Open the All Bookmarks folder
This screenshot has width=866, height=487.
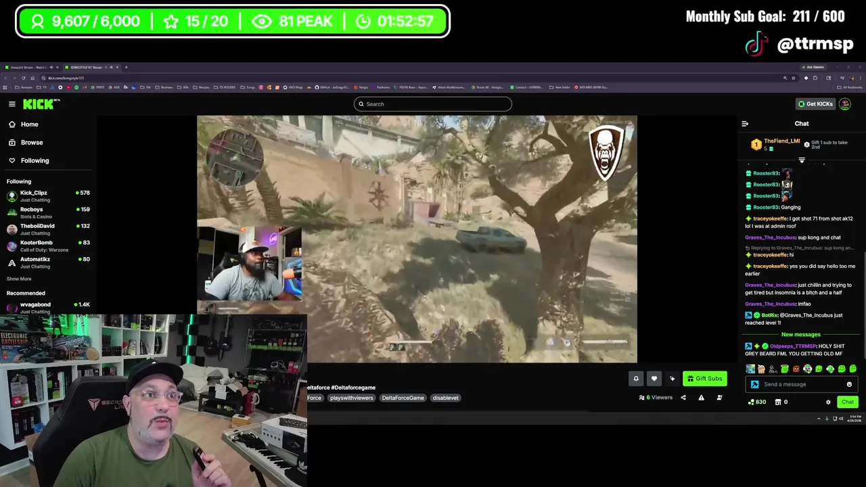pos(850,87)
